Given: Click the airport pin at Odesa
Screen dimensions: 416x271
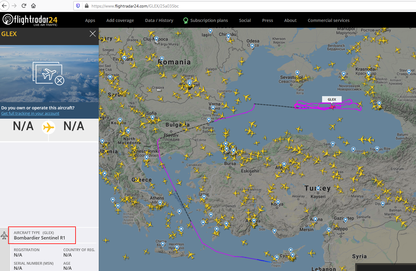Looking at the screenshot, I should pyautogui.click(x=252, y=46).
